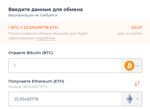Viewport: 150px width, 109px height.
Task: Click the orange Bitcoin coin icon
Action: (129, 66)
